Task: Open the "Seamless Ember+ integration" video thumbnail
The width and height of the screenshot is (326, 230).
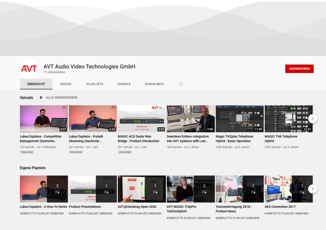Action: [190, 119]
